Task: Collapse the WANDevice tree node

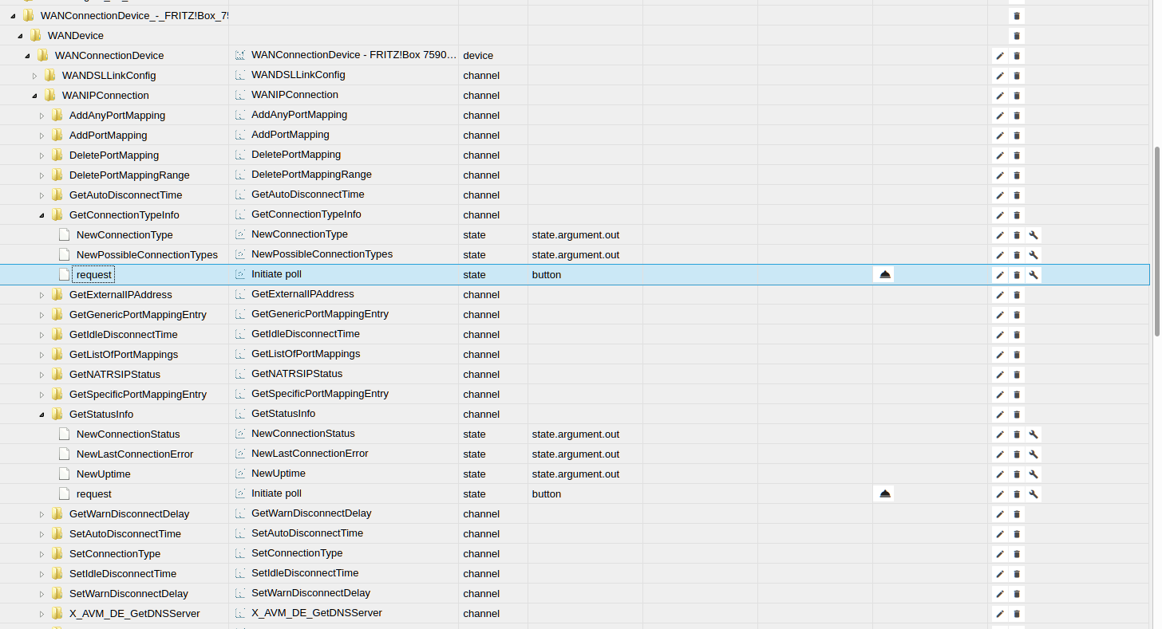Action: click(20, 36)
